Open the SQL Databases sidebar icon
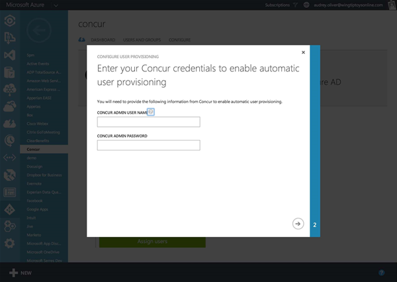Screen dimensions: 397x282 (x=10, y=72)
